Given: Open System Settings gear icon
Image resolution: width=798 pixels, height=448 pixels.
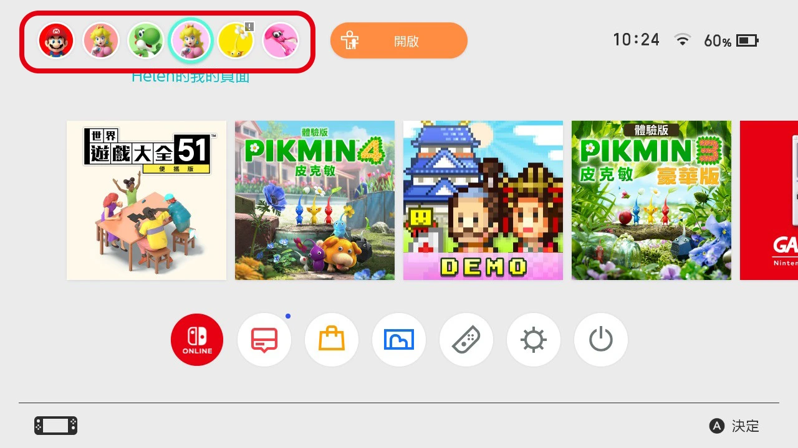Looking at the screenshot, I should (534, 340).
